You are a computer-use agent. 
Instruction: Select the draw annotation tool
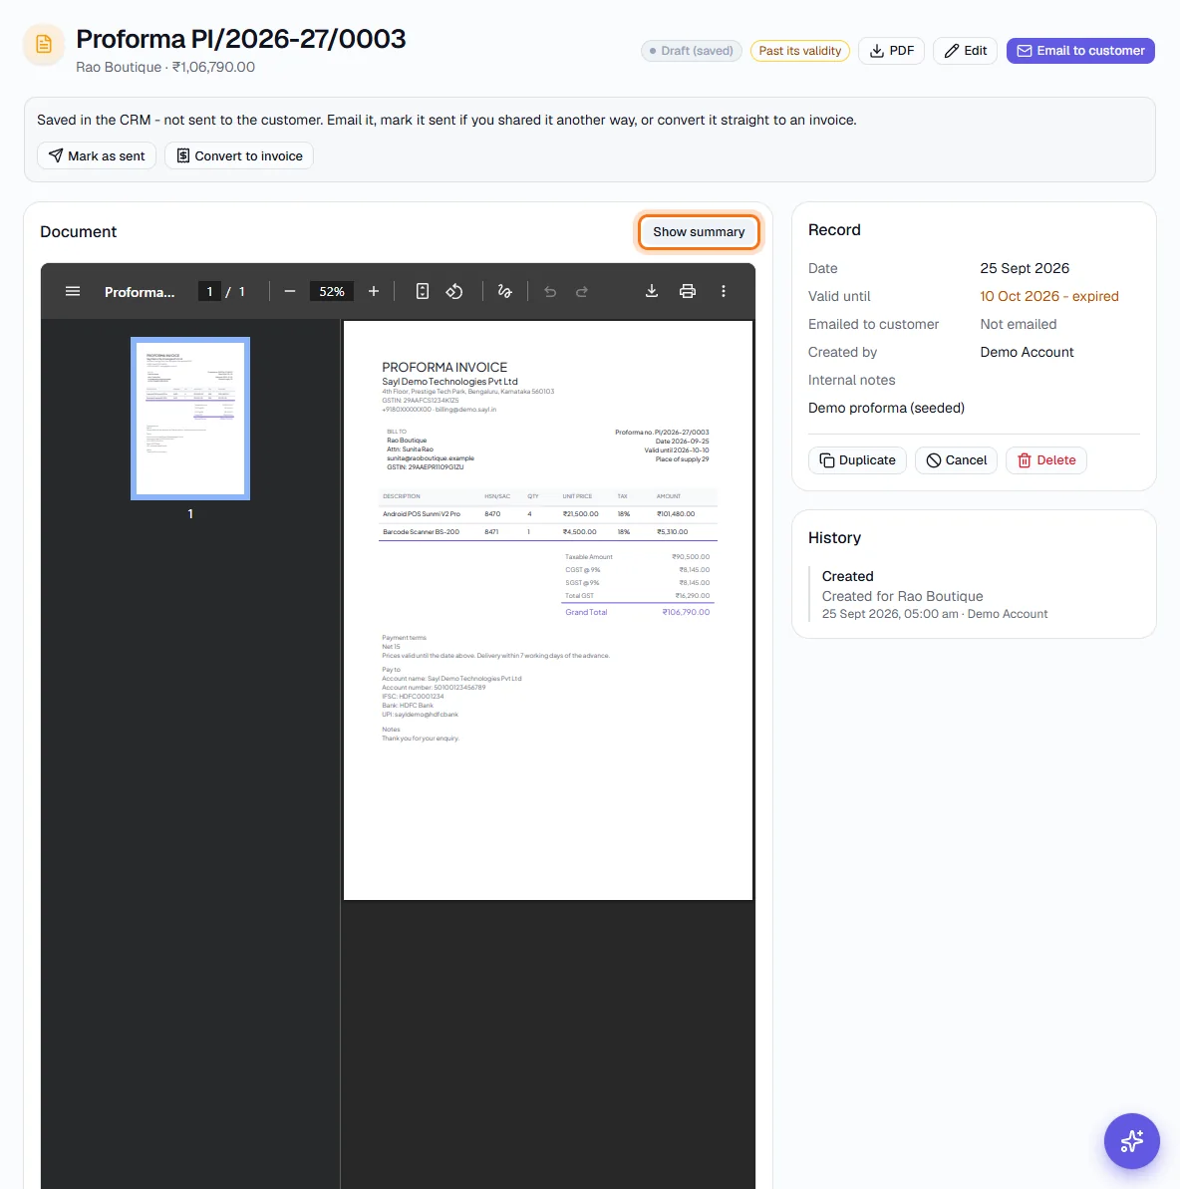pyautogui.click(x=504, y=291)
